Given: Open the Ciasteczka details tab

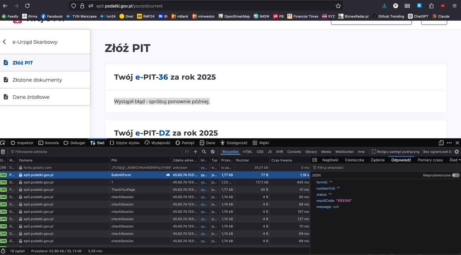Looking at the screenshot, I should [354, 160].
